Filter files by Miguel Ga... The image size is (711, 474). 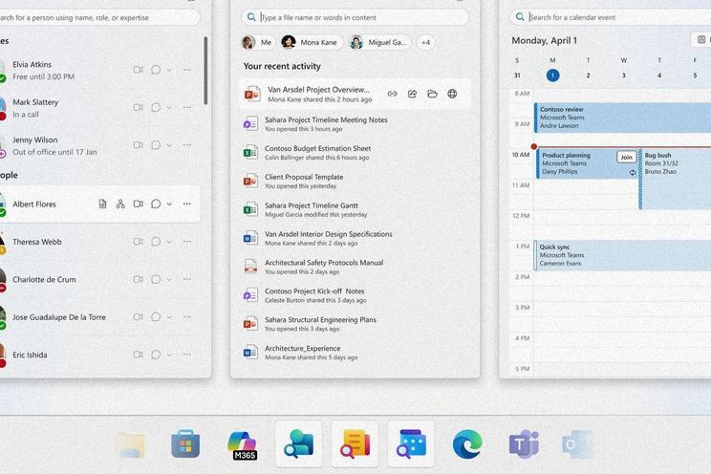pos(379,43)
